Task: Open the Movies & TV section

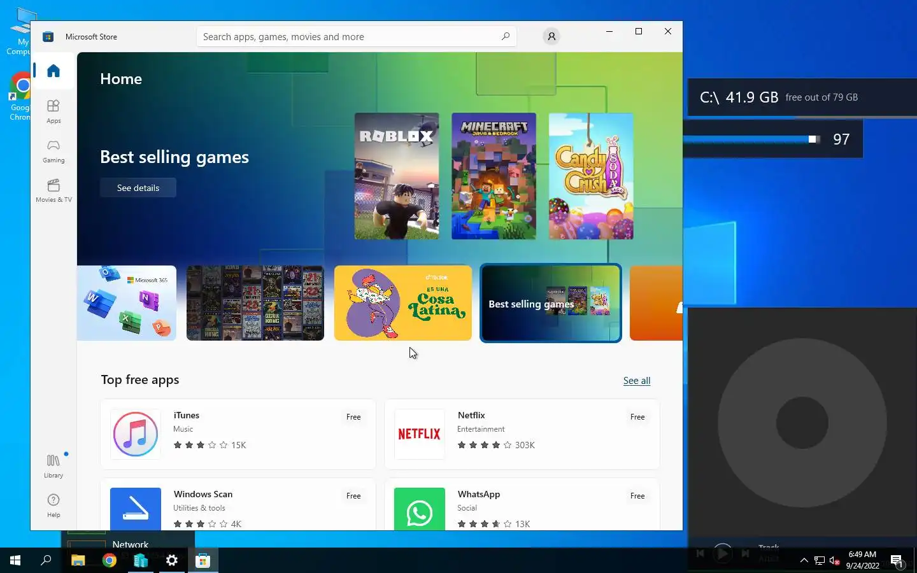Action: (x=53, y=190)
